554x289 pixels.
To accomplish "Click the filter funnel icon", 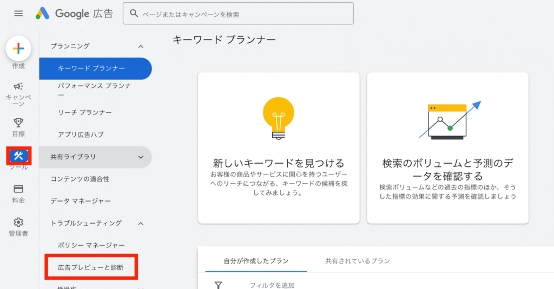I will (219, 285).
